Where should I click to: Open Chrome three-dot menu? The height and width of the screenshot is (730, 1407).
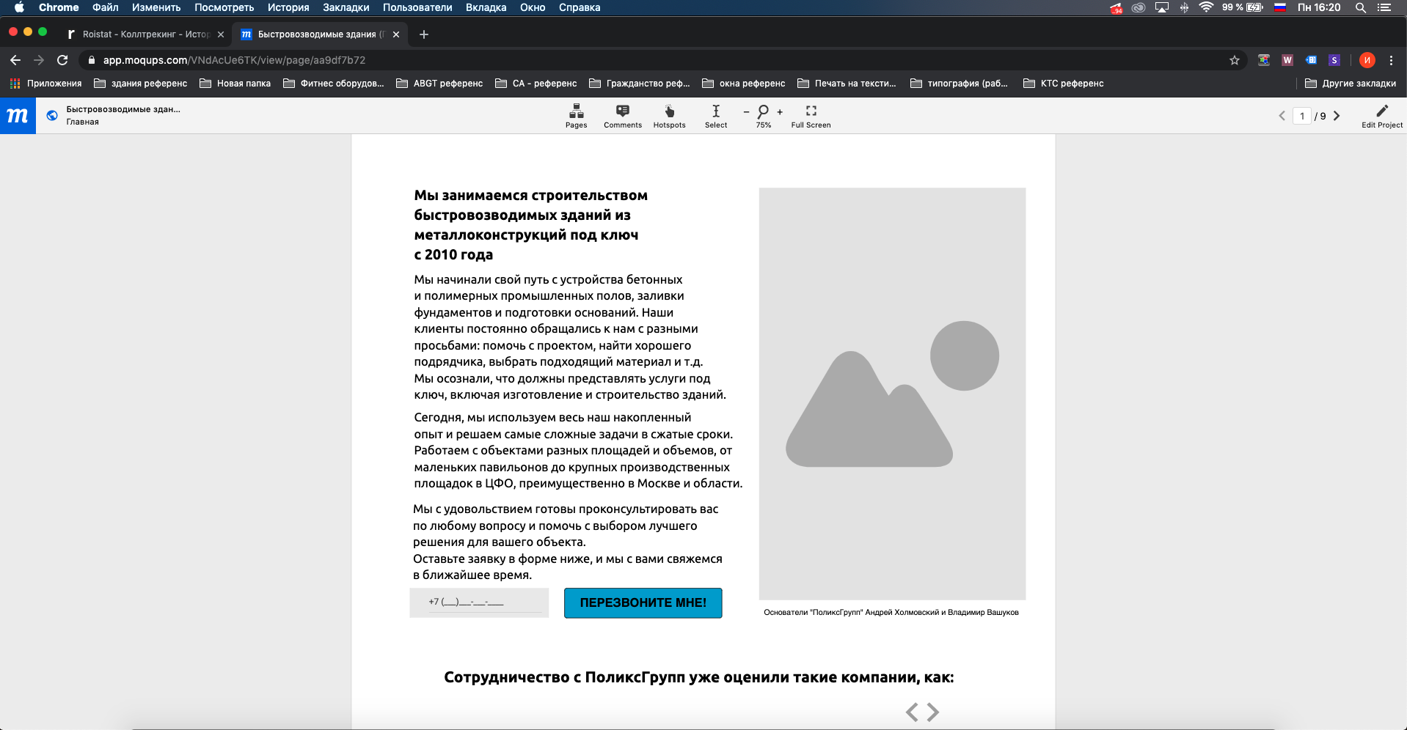click(x=1391, y=60)
